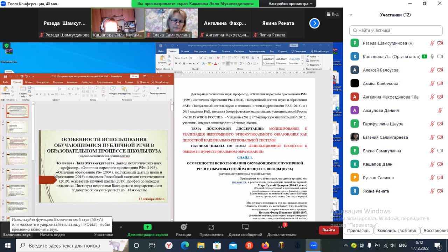Toggle camera icon for Елена Самигуллина

tap(440, 151)
